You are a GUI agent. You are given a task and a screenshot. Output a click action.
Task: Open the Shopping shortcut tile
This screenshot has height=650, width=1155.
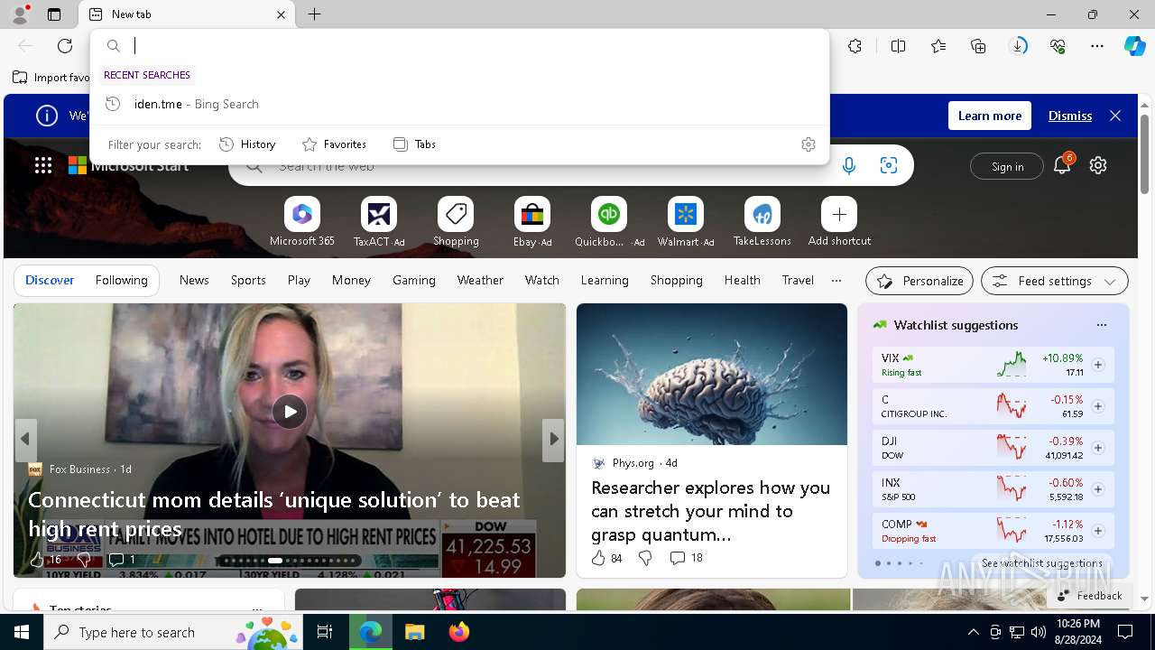pyautogui.click(x=456, y=223)
